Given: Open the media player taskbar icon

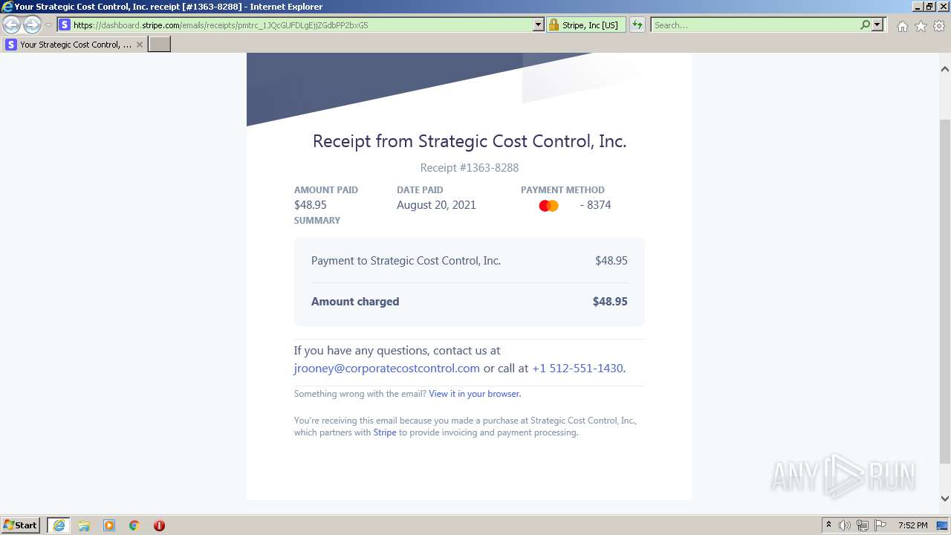Looking at the screenshot, I should (109, 525).
